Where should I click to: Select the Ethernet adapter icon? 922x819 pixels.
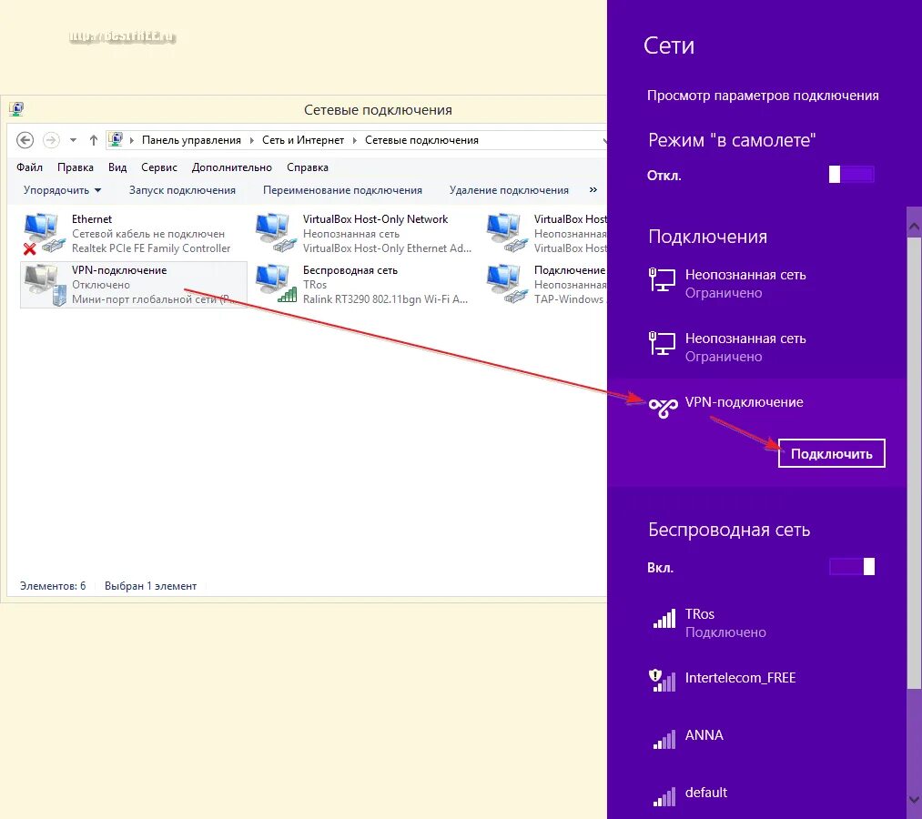[x=44, y=233]
